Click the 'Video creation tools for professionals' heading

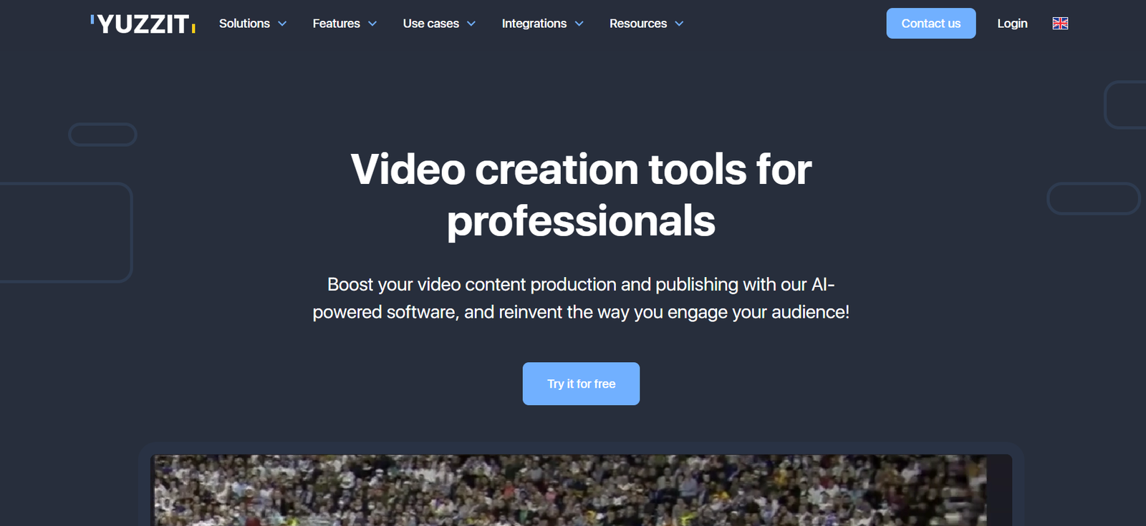(x=581, y=195)
